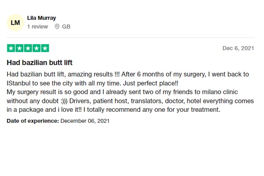Click the LM reviewer avatar circle

tap(15, 22)
